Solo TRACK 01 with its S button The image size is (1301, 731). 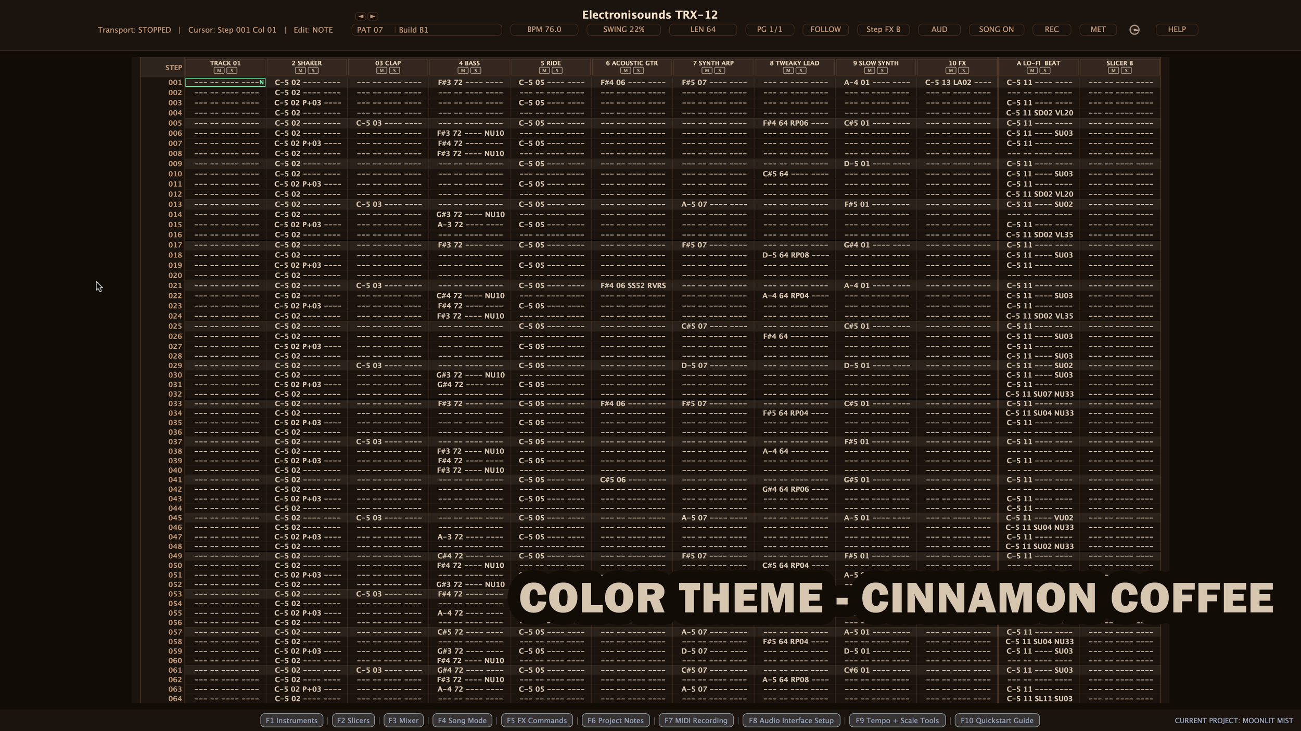coord(232,71)
